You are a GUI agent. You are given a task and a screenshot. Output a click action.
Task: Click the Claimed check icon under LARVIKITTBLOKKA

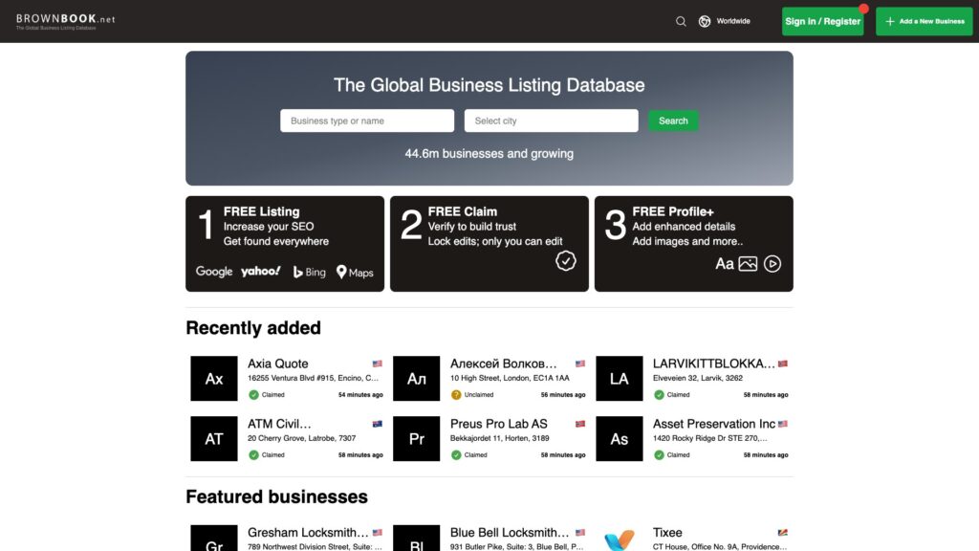(x=659, y=395)
